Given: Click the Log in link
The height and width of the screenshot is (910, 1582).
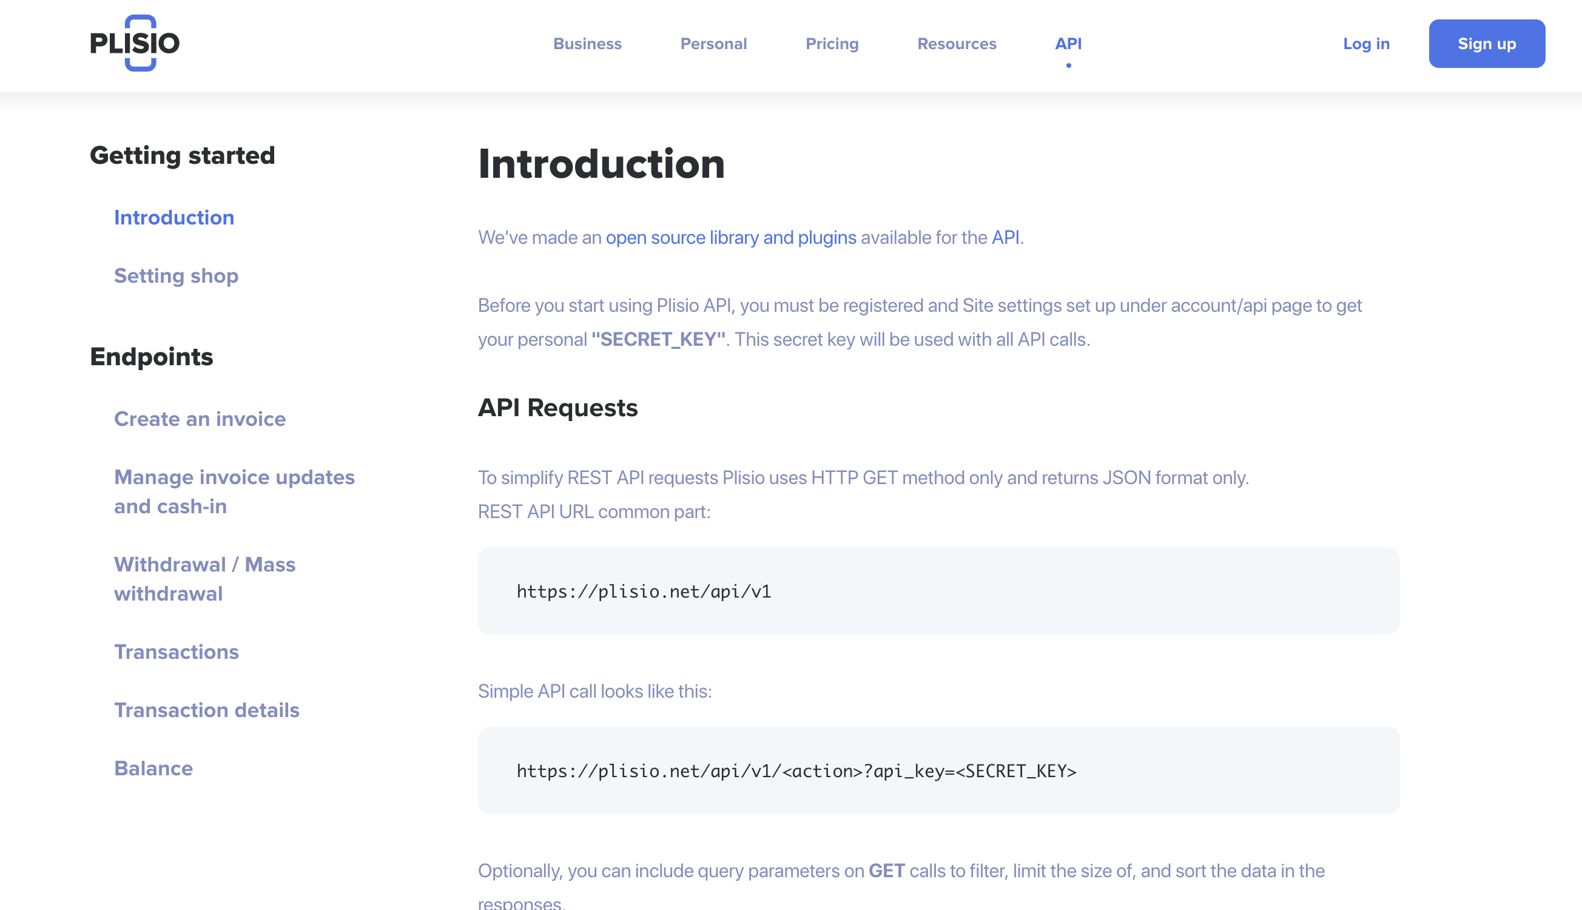Looking at the screenshot, I should 1367,44.
